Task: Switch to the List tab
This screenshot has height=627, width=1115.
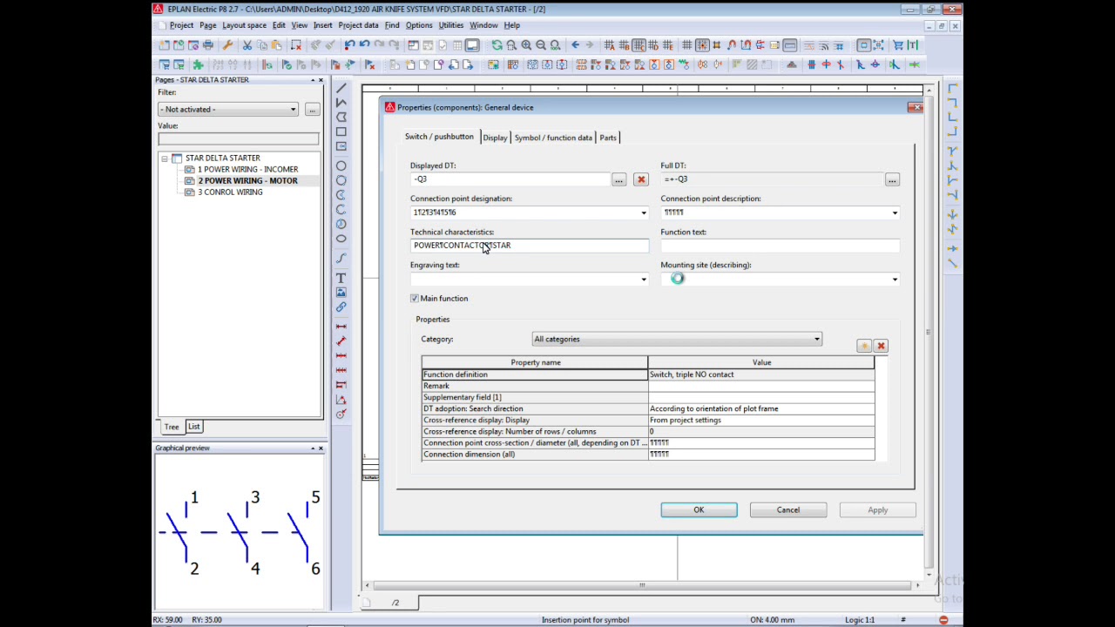Action: click(193, 427)
